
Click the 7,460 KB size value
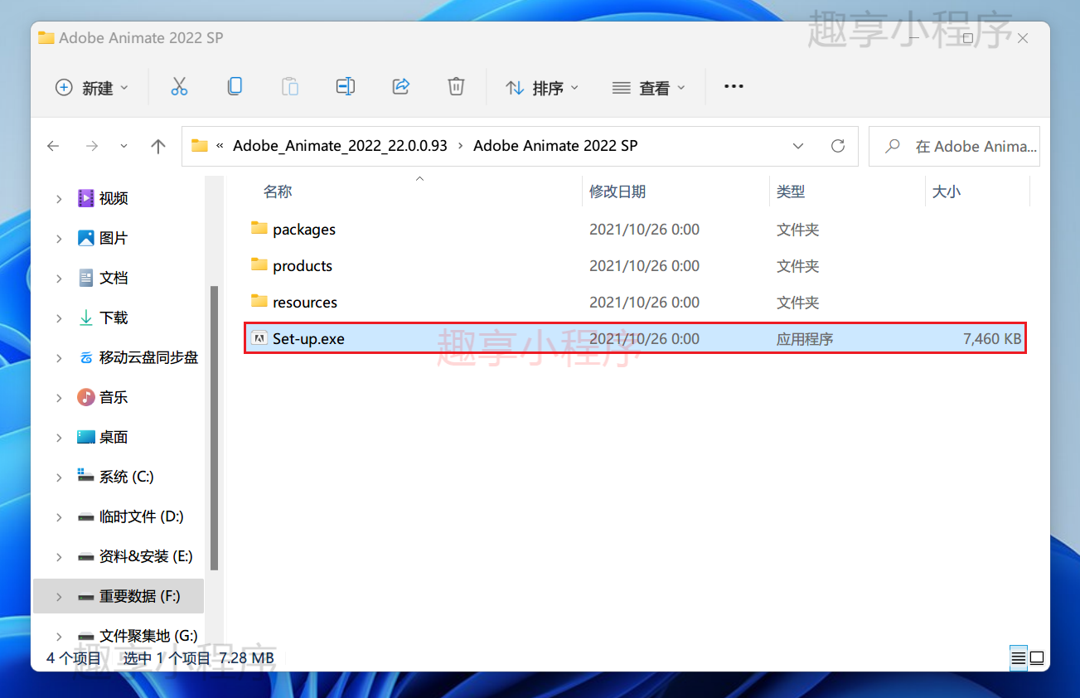tap(992, 339)
